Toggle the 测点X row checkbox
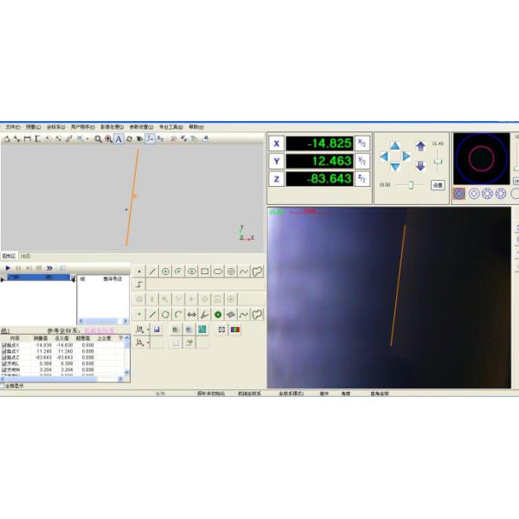Image resolution: width=519 pixels, height=519 pixels. (4, 344)
